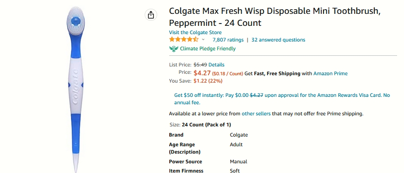Screen dimensions: 404x173
Task: Click the Climate Pledge Friendly leaf icon
Action: (174, 48)
